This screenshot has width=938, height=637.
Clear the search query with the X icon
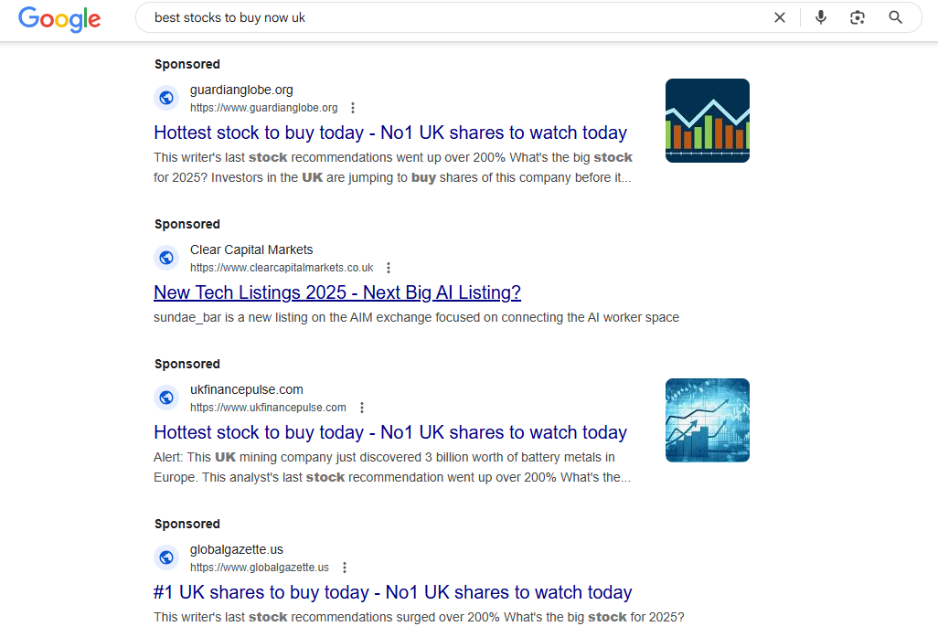click(780, 16)
